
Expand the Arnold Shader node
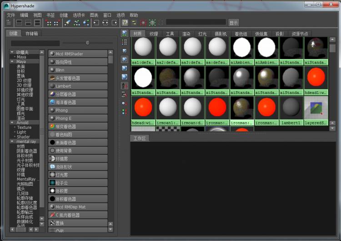[x=15, y=137]
